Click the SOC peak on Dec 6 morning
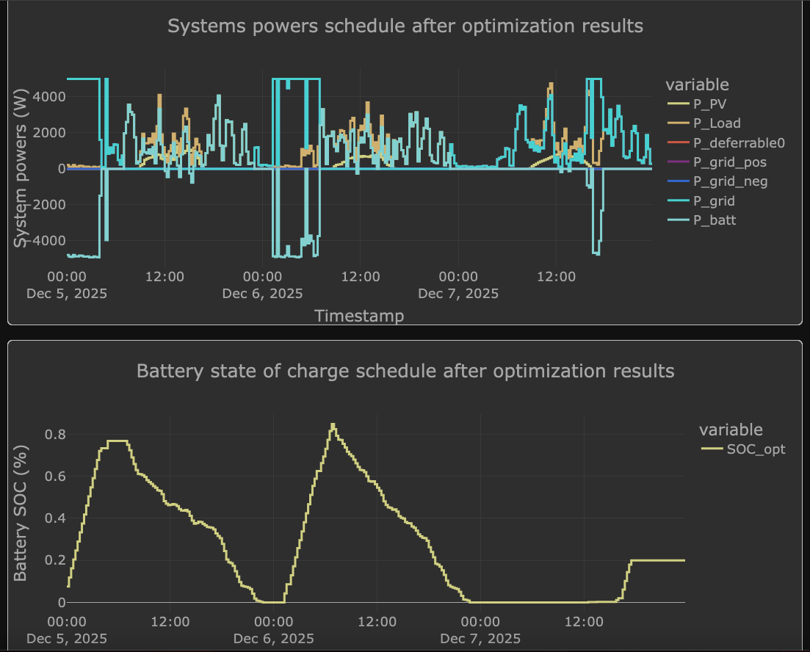This screenshot has height=652, width=810. coord(333,424)
